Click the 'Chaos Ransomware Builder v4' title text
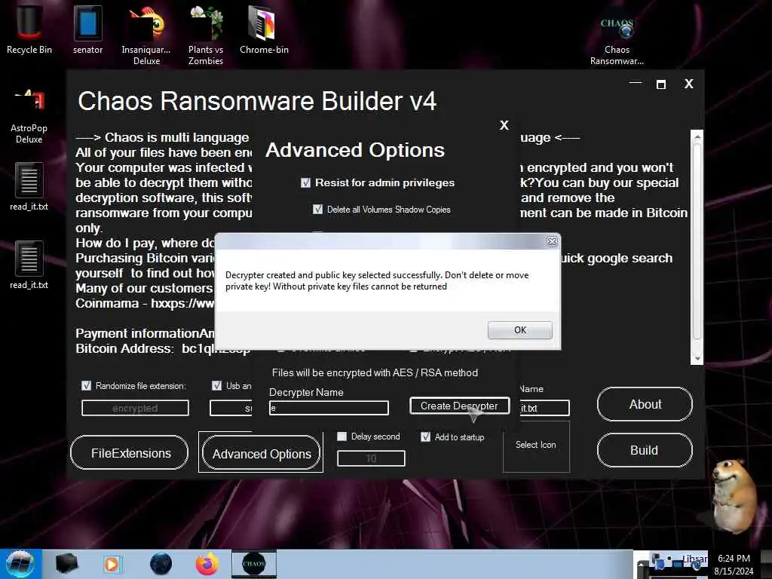The width and height of the screenshot is (772, 579). 257,101
